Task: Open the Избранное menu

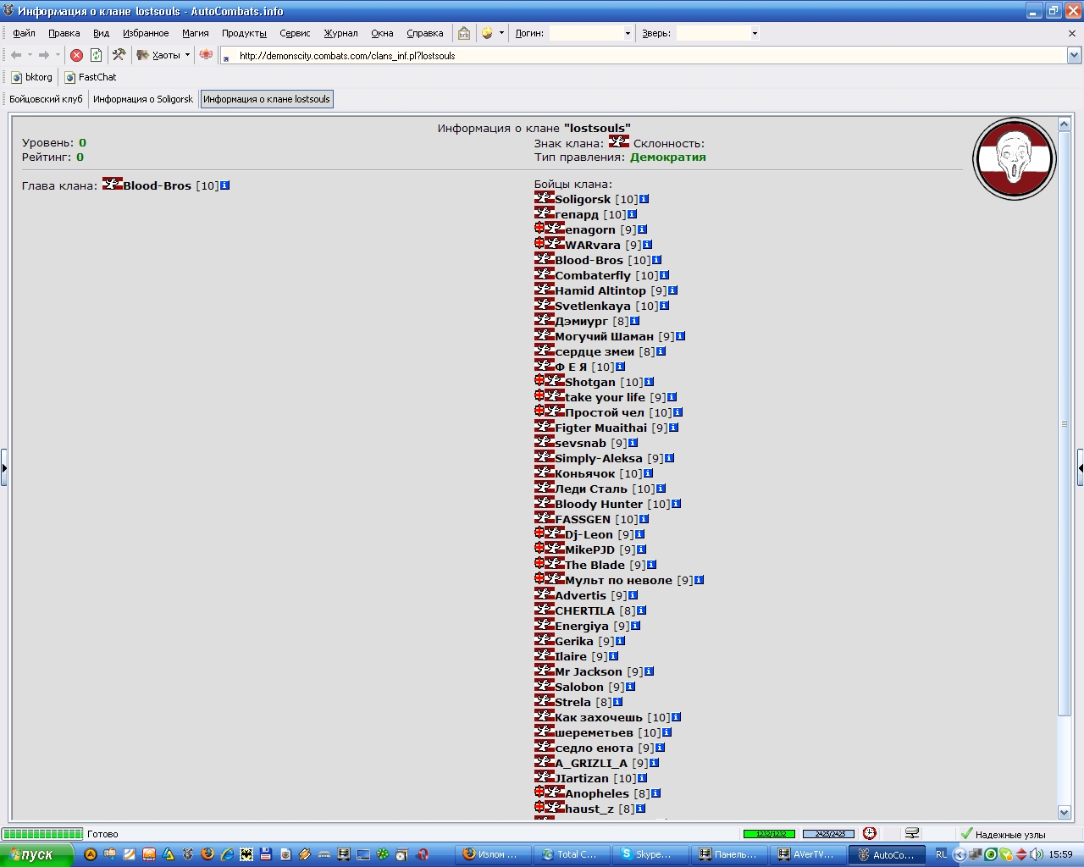Action: tap(146, 33)
